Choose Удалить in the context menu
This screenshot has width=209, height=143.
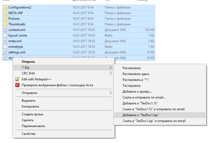[64, 120]
